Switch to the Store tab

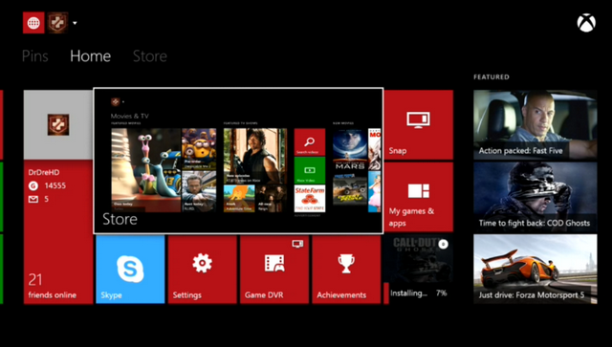coord(150,56)
